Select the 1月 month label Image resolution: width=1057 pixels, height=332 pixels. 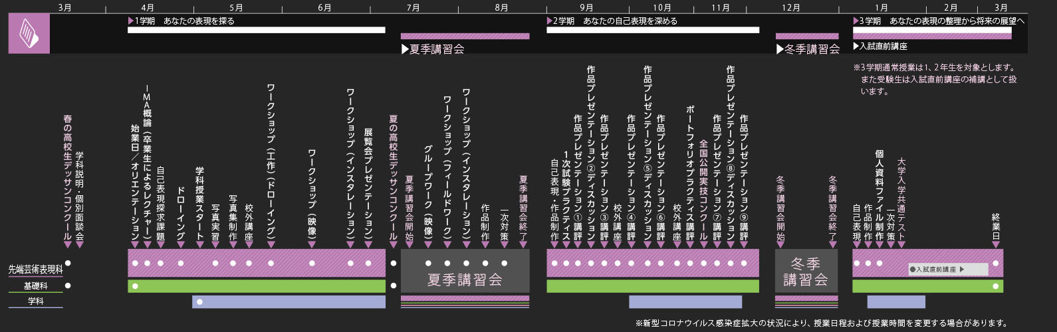coord(881,7)
